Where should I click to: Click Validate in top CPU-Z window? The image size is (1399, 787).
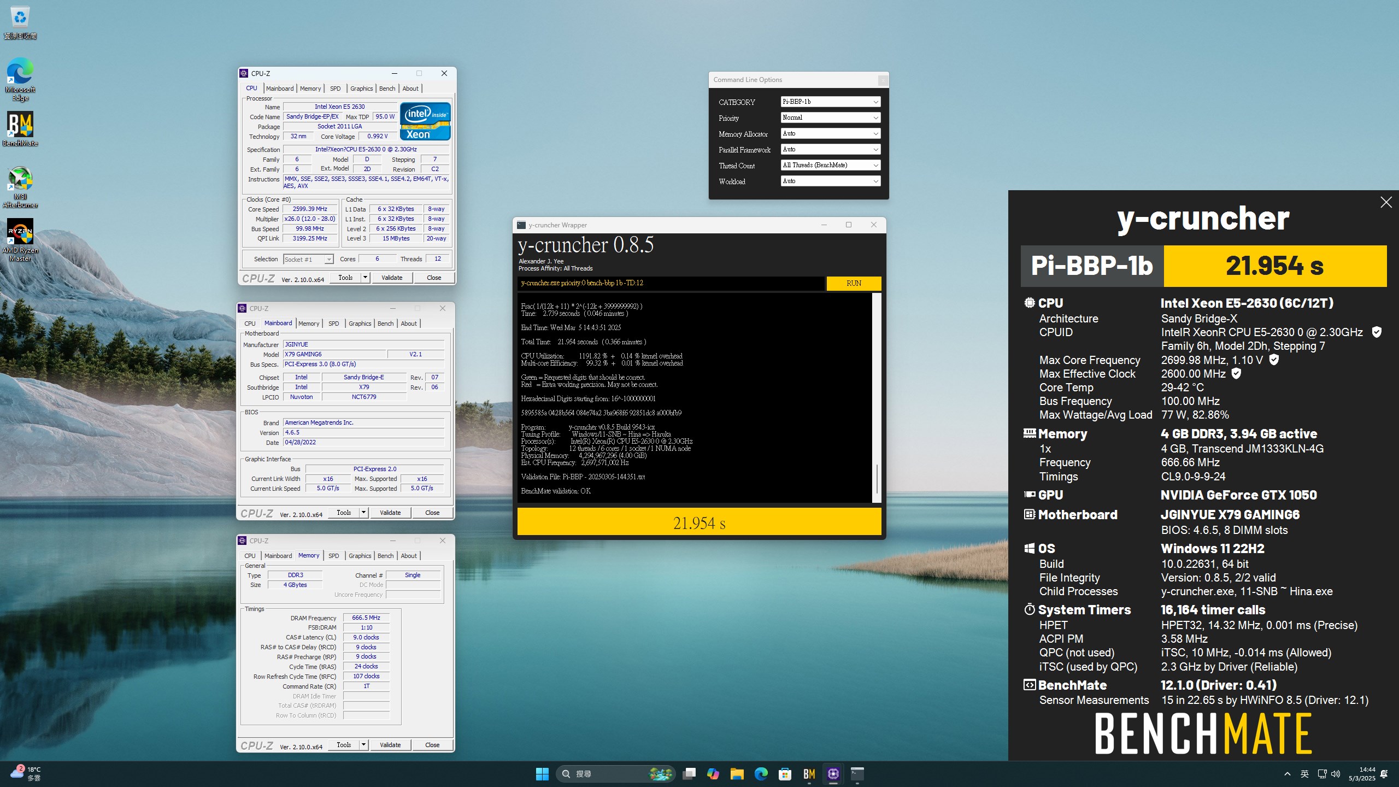pyautogui.click(x=392, y=278)
